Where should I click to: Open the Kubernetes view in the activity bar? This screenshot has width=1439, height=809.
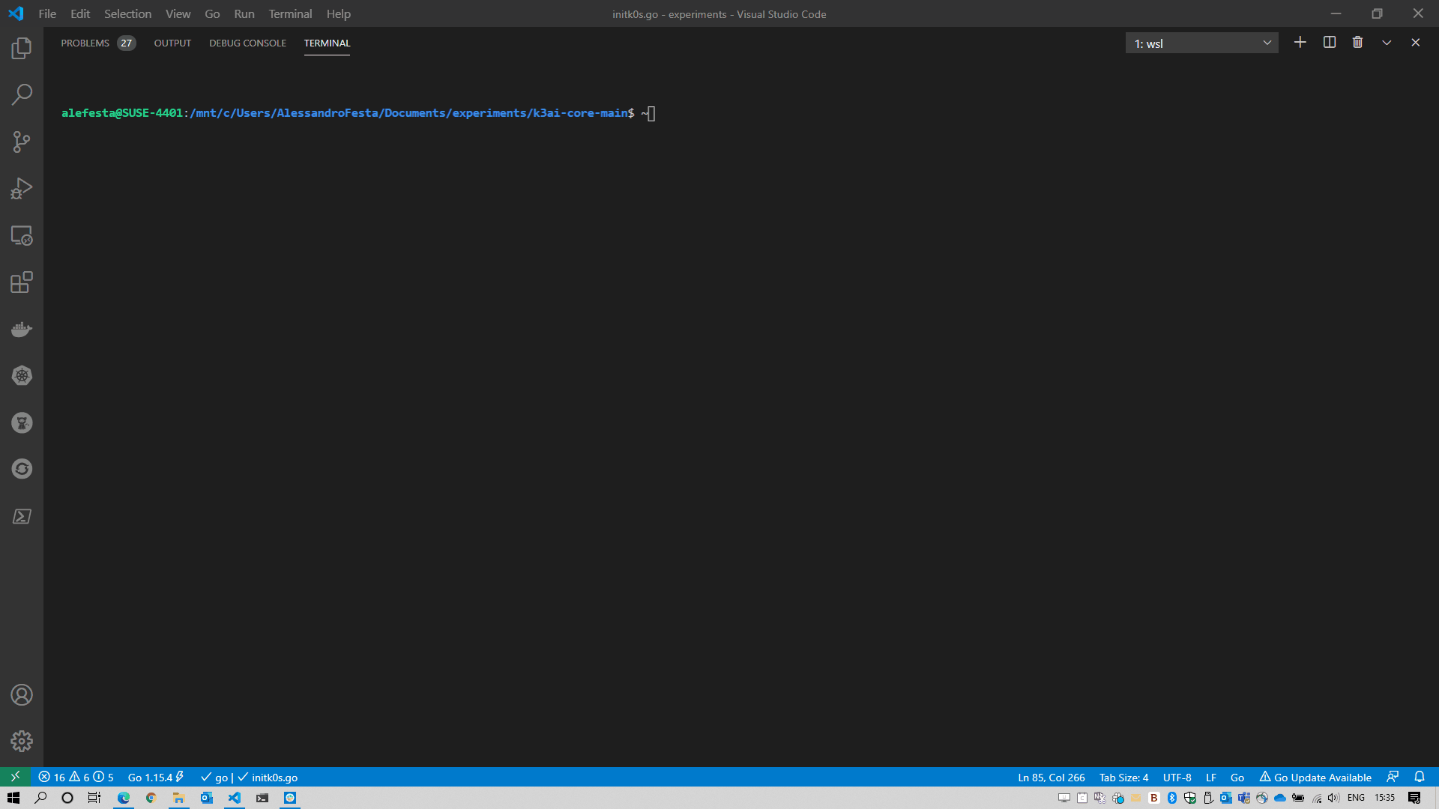22,376
